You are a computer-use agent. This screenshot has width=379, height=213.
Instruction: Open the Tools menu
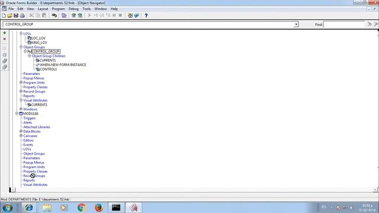[x=86, y=9]
